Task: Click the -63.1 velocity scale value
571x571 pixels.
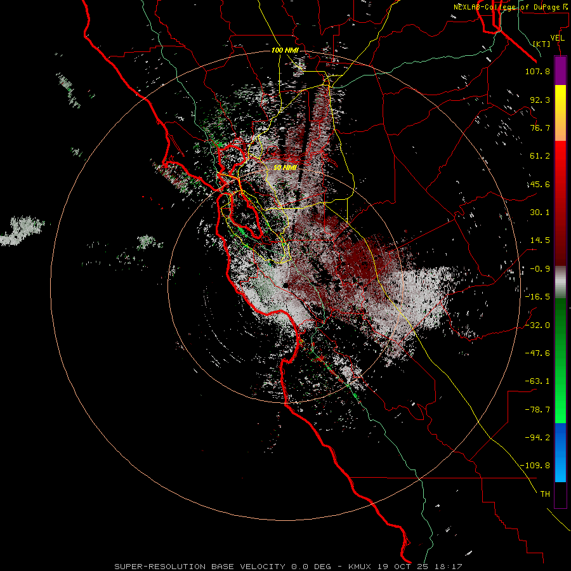Action: coord(537,381)
